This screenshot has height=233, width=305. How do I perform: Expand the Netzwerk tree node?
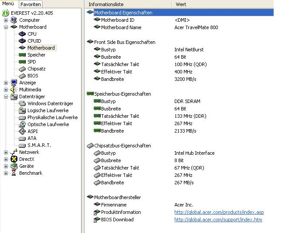click(6, 152)
